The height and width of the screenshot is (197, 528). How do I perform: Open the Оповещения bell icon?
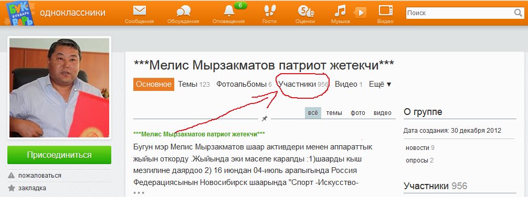point(229,11)
